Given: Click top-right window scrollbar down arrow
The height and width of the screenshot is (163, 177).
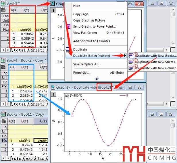Looking at the screenshot, I should tap(173, 43).
